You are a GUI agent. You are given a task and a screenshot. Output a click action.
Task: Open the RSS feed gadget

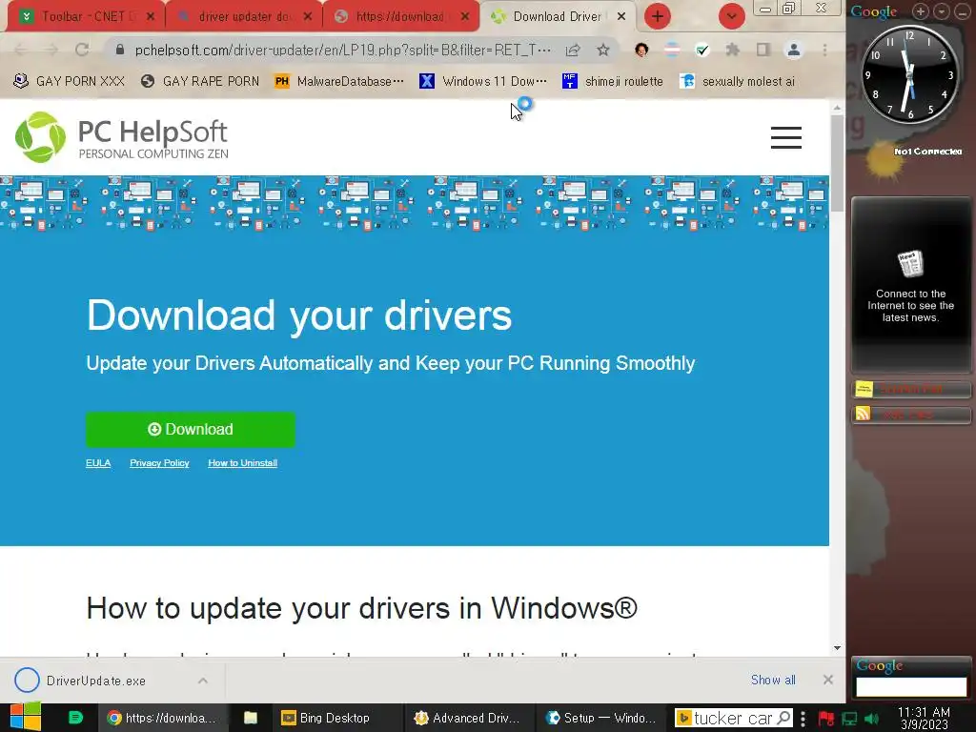pos(910,414)
